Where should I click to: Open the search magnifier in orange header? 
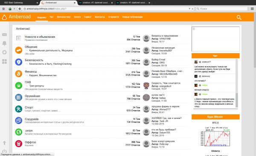239,17
